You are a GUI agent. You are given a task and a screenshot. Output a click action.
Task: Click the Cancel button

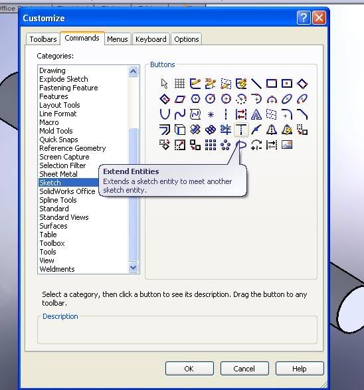244,368
